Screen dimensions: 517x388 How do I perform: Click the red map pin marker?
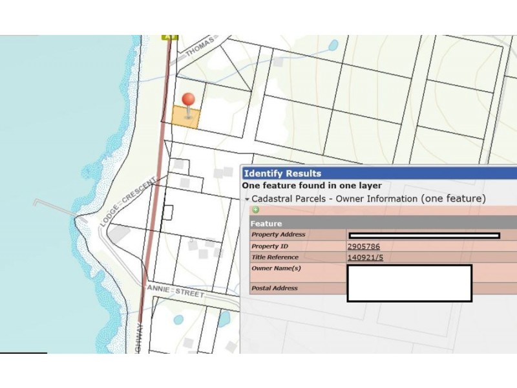[x=189, y=105]
